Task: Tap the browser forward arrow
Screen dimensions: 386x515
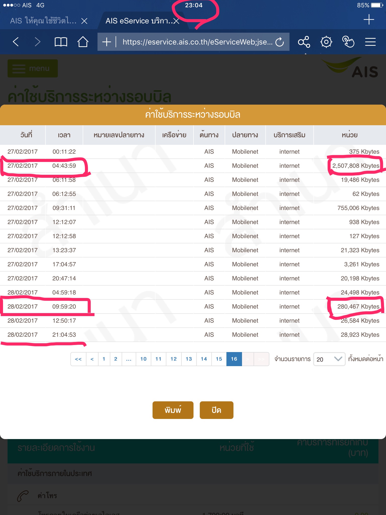Action: [x=37, y=42]
